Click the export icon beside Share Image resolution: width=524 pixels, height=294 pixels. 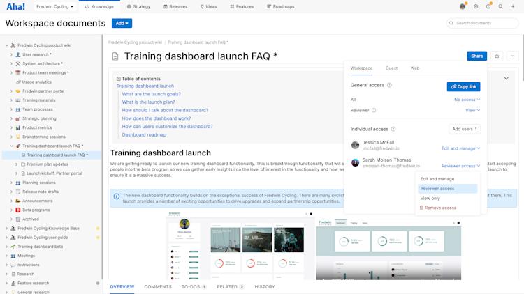[497, 56]
